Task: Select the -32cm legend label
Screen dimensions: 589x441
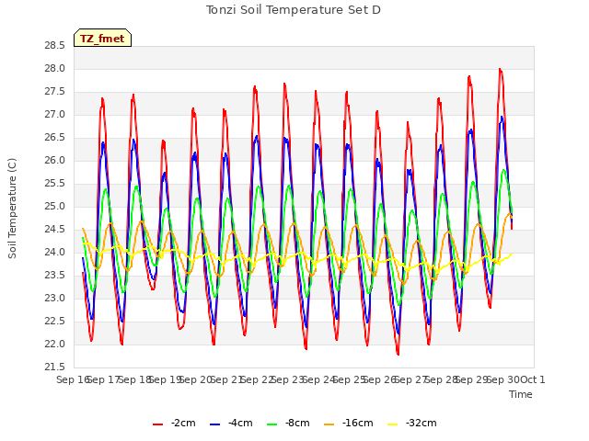Action: click(x=422, y=424)
